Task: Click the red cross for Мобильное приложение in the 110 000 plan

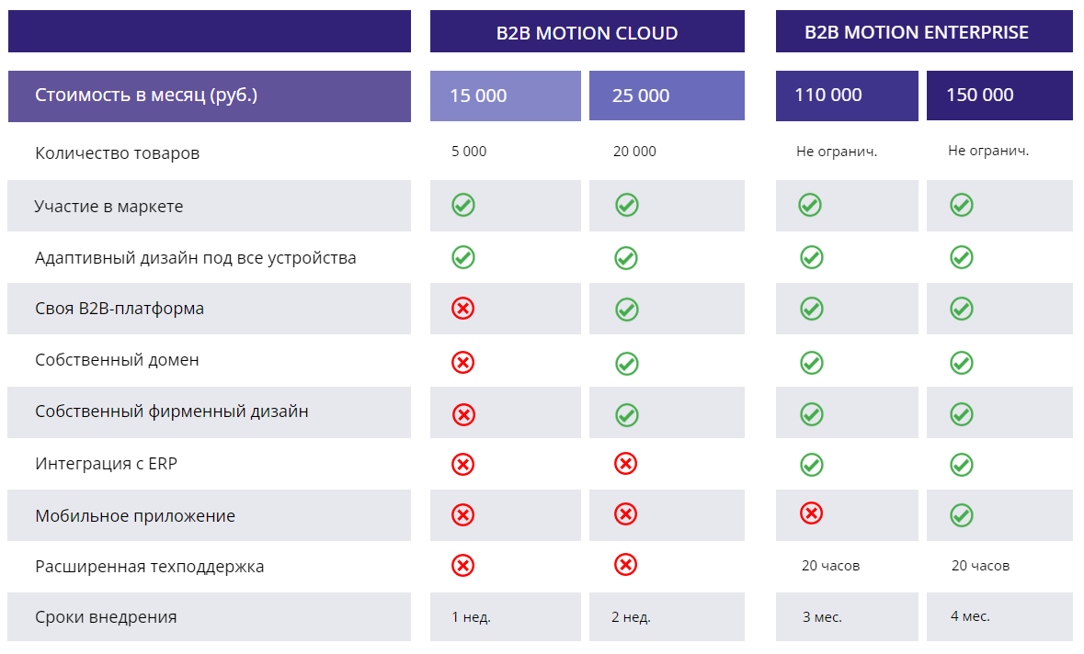Action: click(x=811, y=513)
